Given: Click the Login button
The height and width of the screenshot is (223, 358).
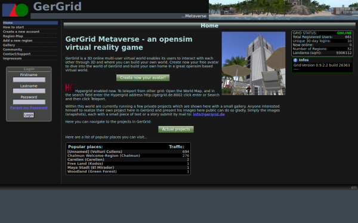Looking at the screenshot, I should [x=29, y=115].
